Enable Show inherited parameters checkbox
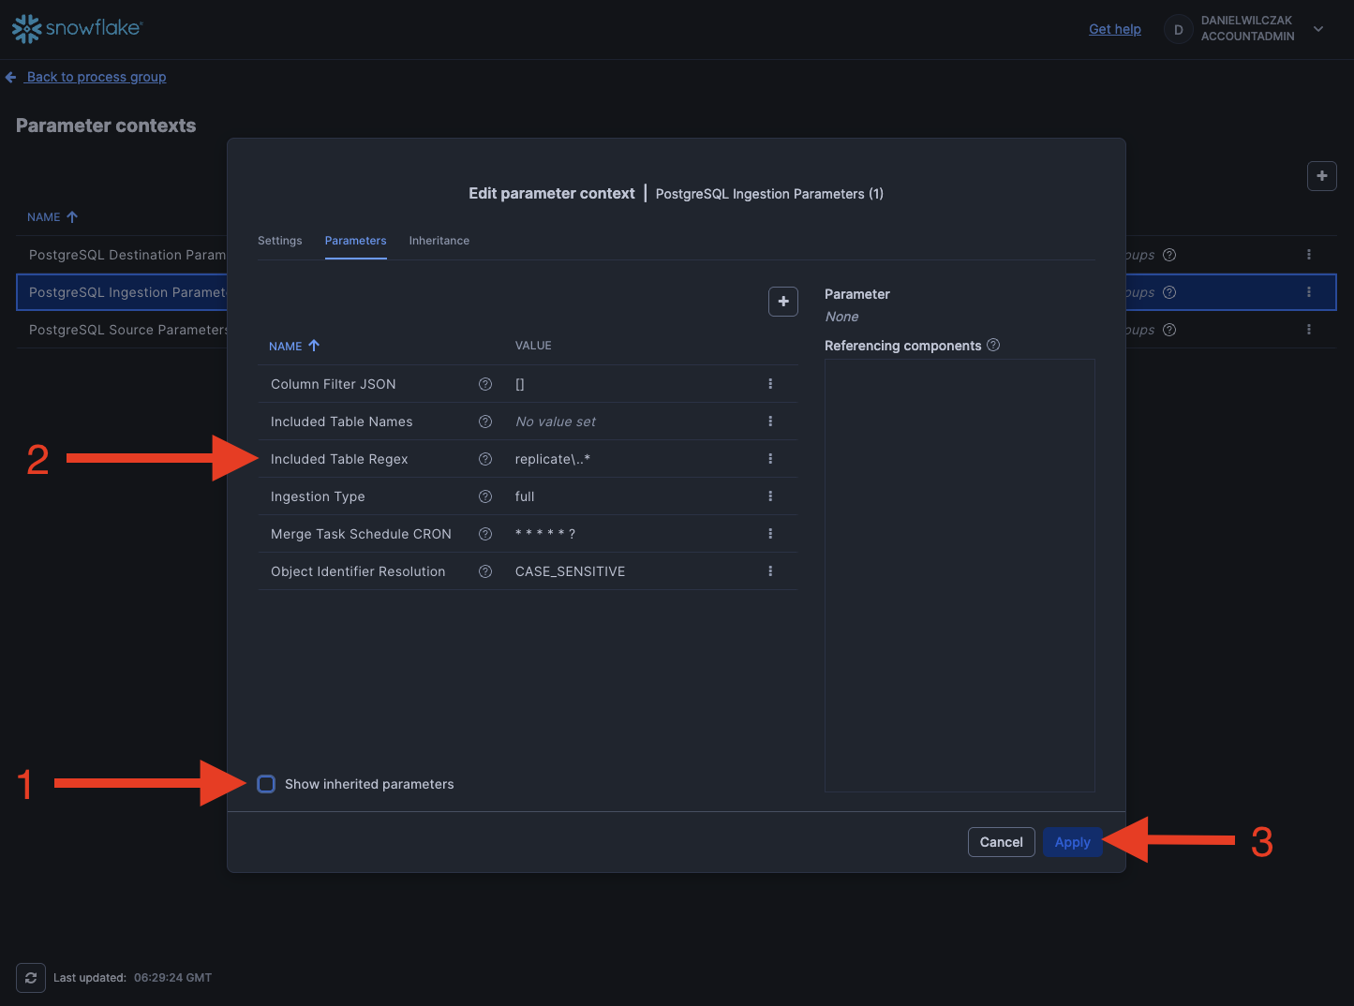Viewport: 1354px width, 1006px height. point(267,784)
